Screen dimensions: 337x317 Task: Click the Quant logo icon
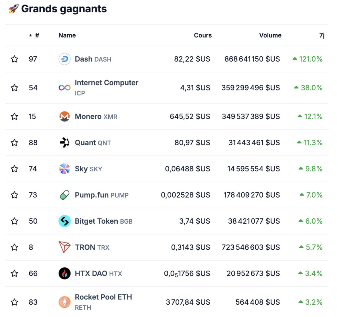pos(64,143)
